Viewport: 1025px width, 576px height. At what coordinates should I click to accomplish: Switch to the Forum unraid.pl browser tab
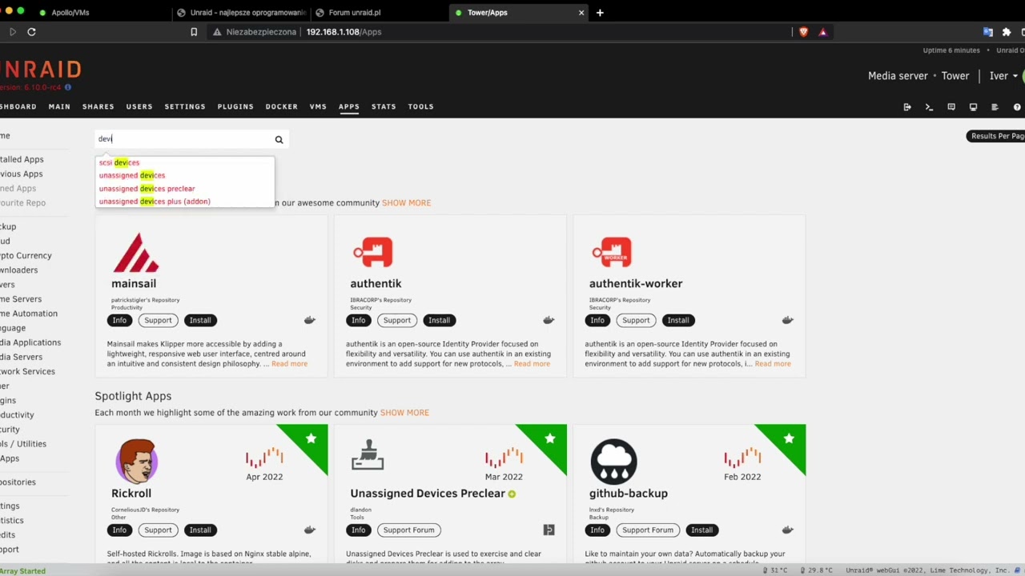(376, 13)
